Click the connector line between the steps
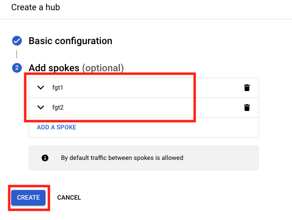 pos(17,54)
